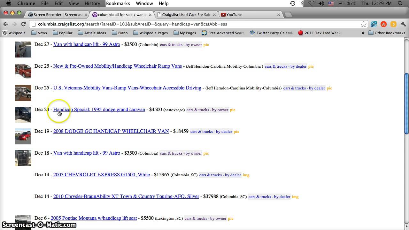
Task: Open the Chrome menu
Action: (x=26, y=3)
